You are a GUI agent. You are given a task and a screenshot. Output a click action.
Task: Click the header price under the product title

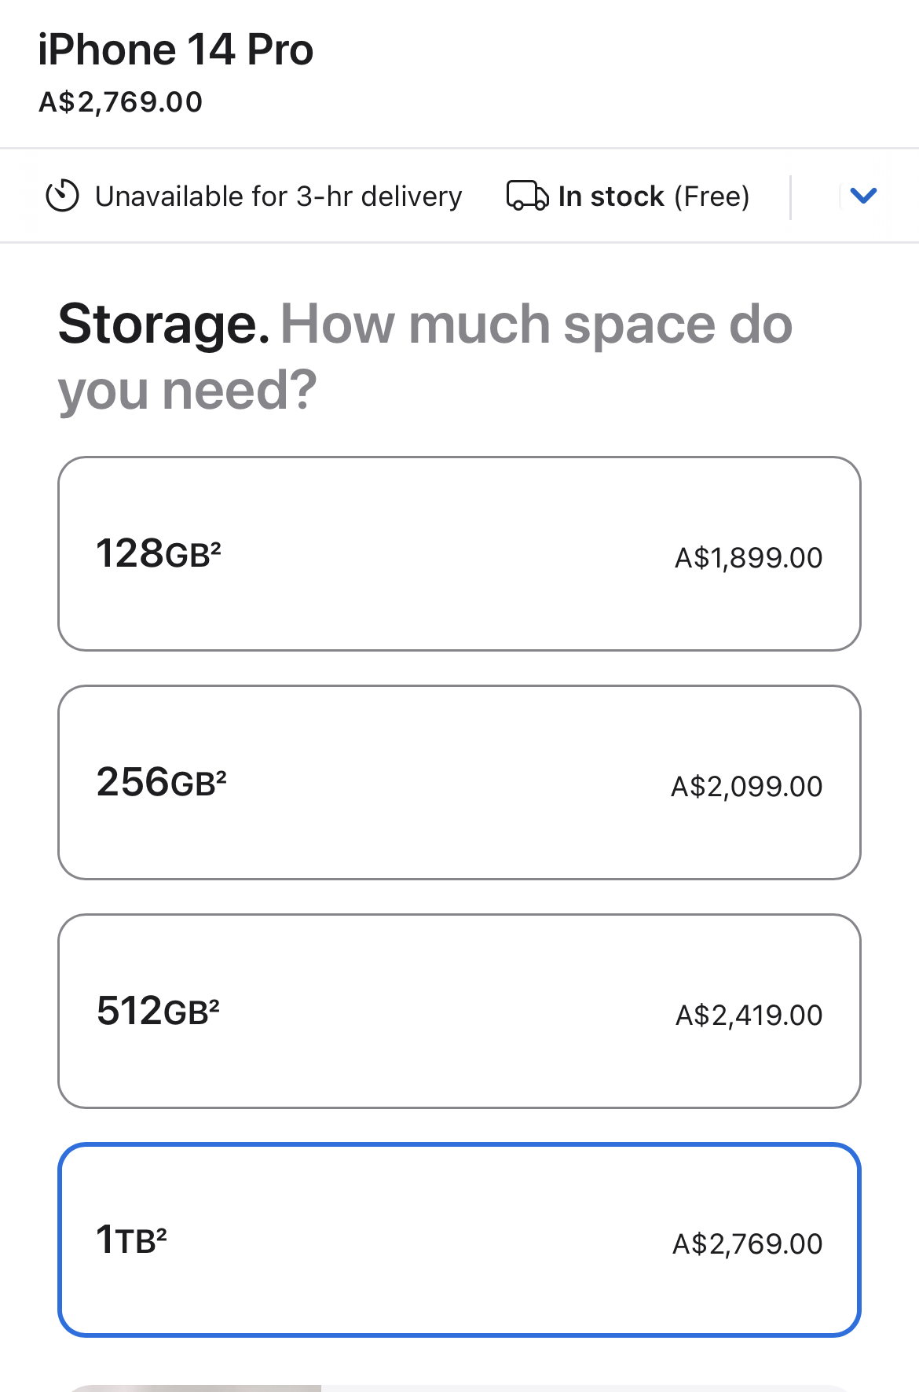click(121, 102)
